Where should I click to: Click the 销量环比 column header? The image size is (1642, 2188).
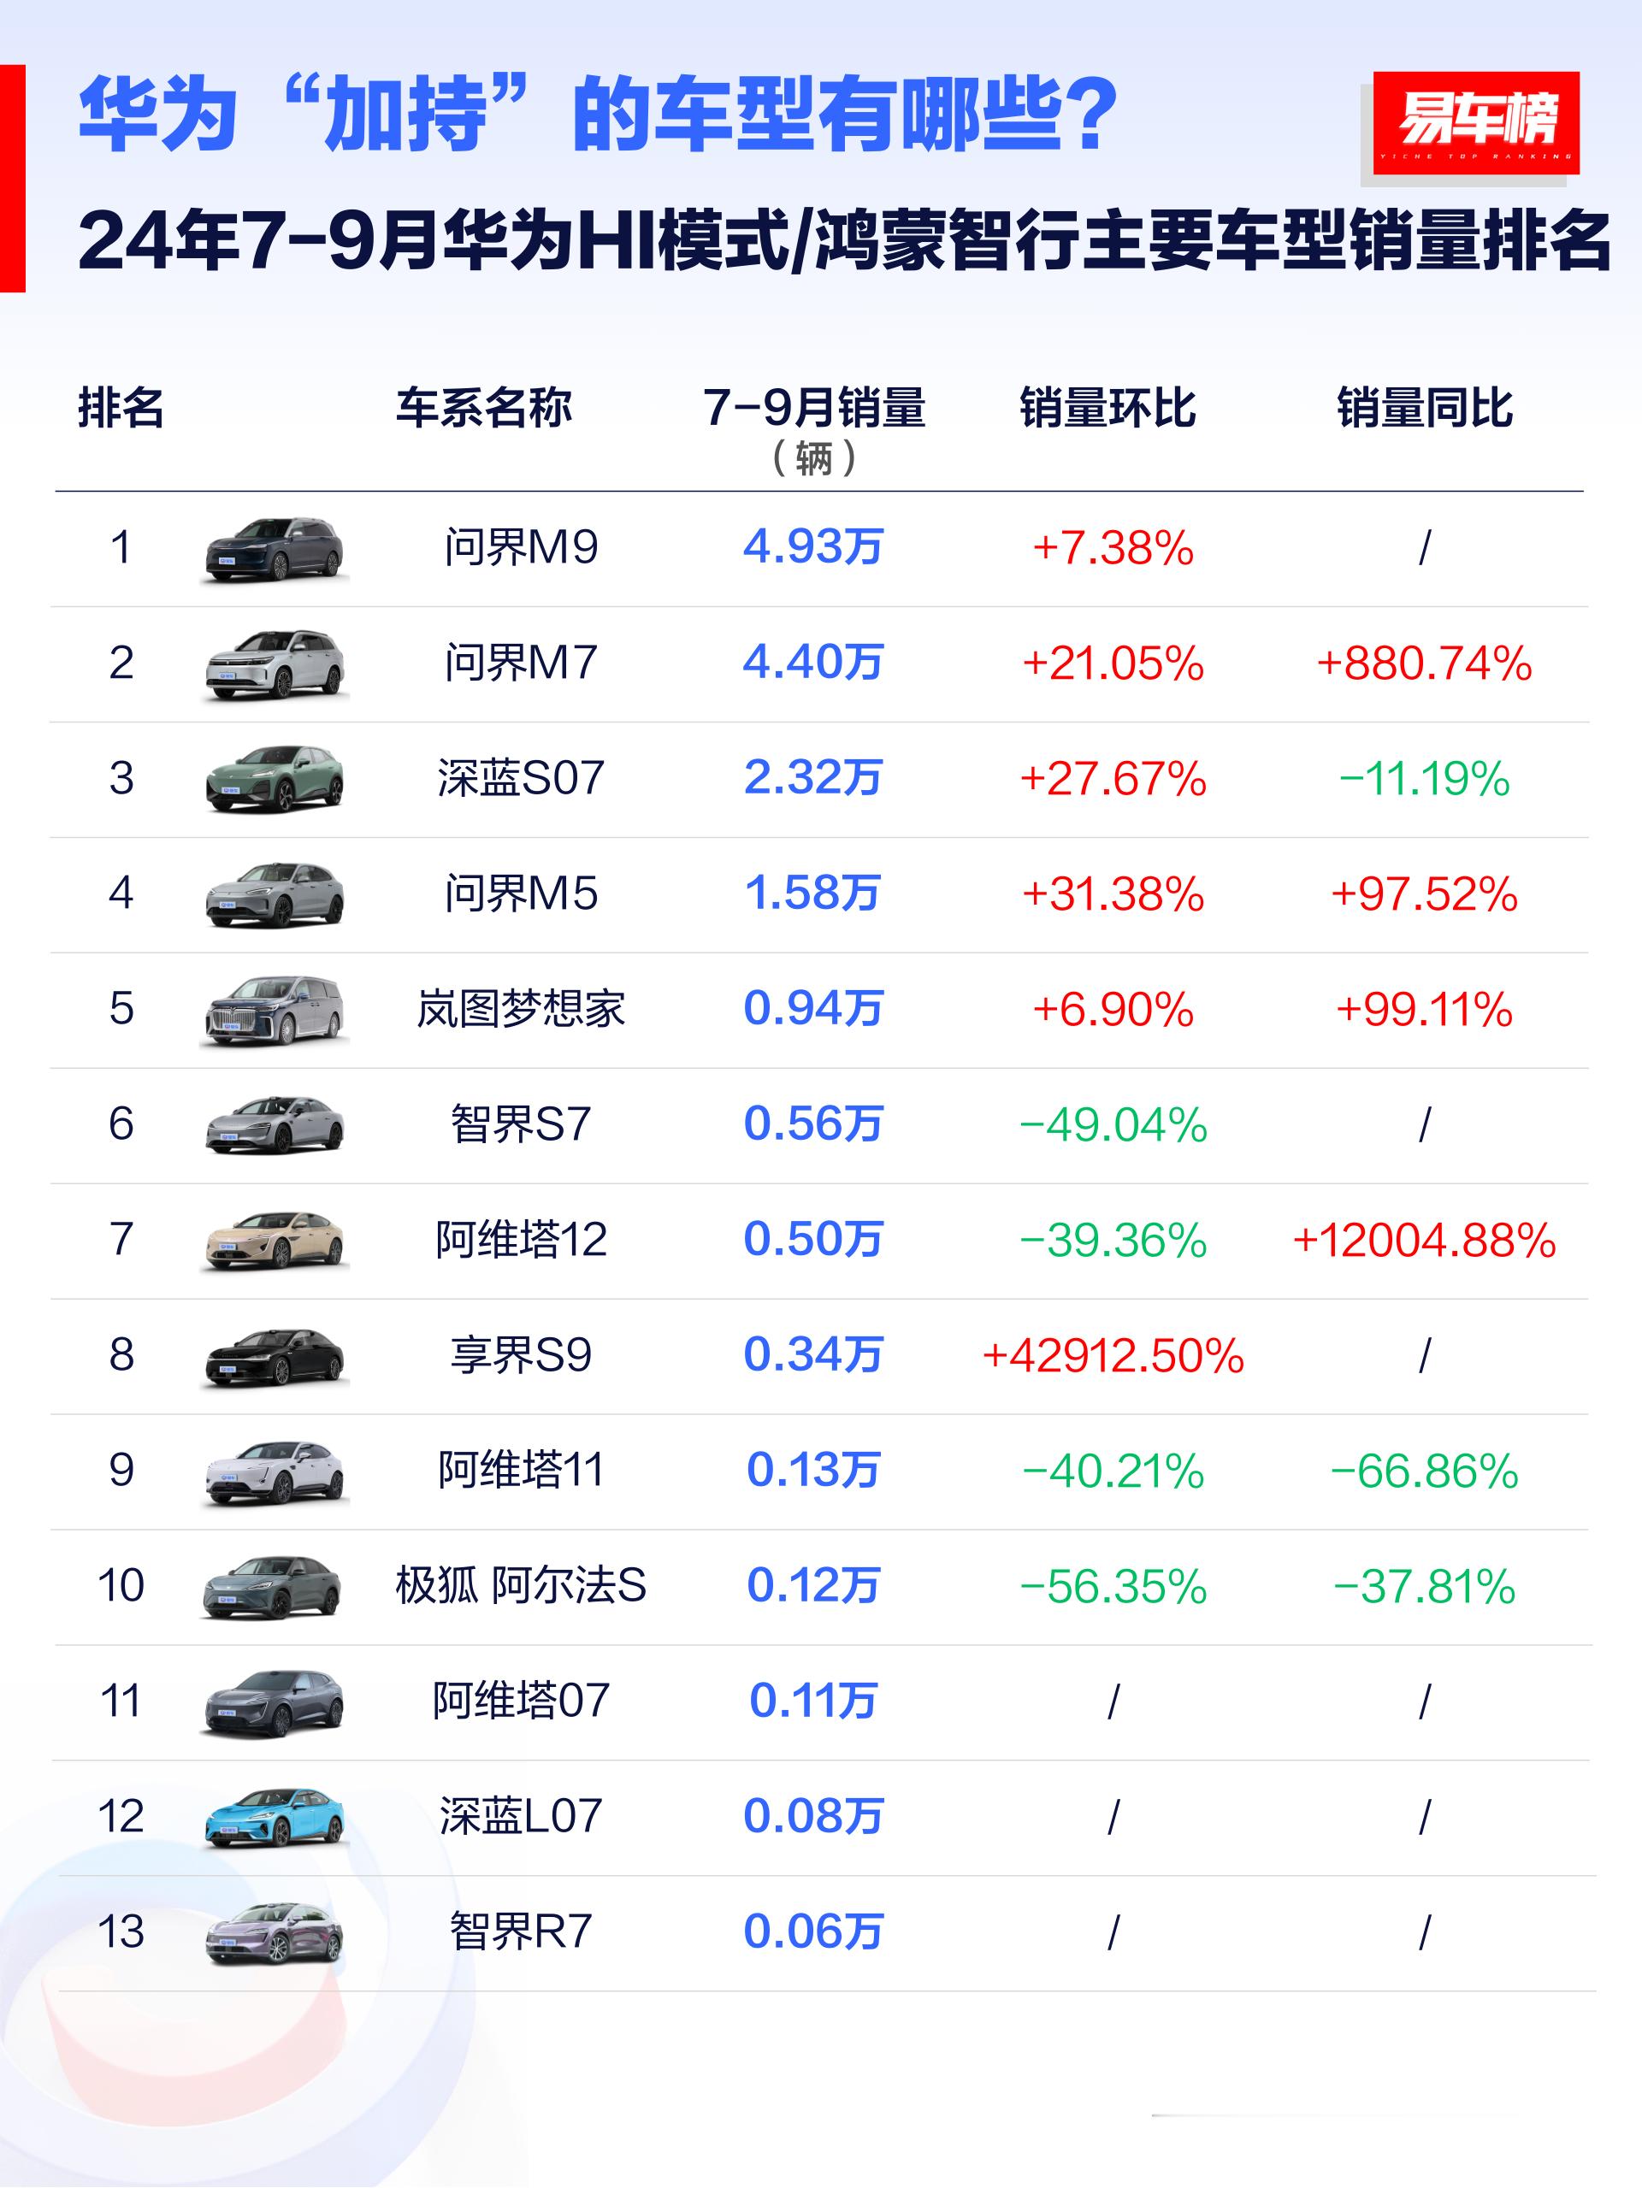coord(1107,408)
